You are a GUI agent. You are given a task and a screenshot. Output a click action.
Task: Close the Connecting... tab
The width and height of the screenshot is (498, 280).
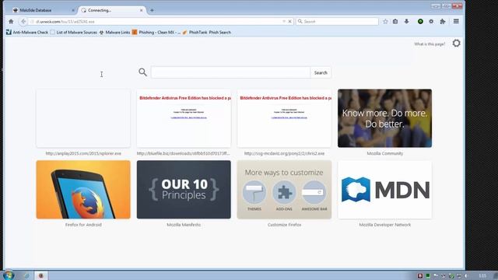pyautogui.click(x=142, y=10)
